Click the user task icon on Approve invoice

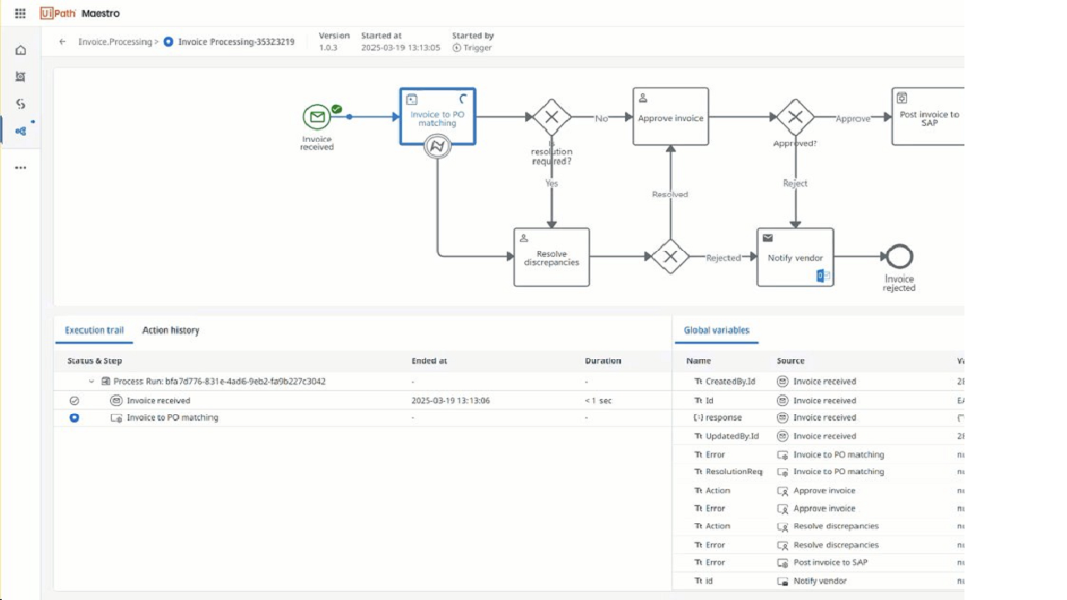click(643, 98)
